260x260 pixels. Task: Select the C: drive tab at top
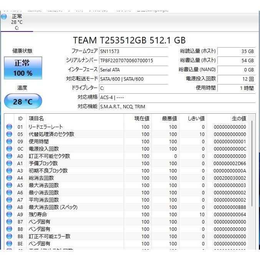[x=17, y=22]
